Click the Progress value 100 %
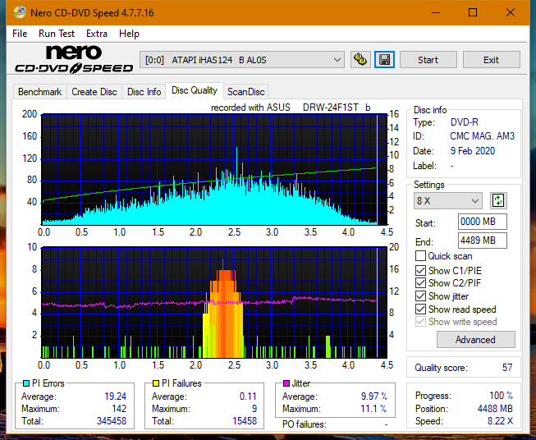This screenshot has height=440, width=536. [x=501, y=396]
